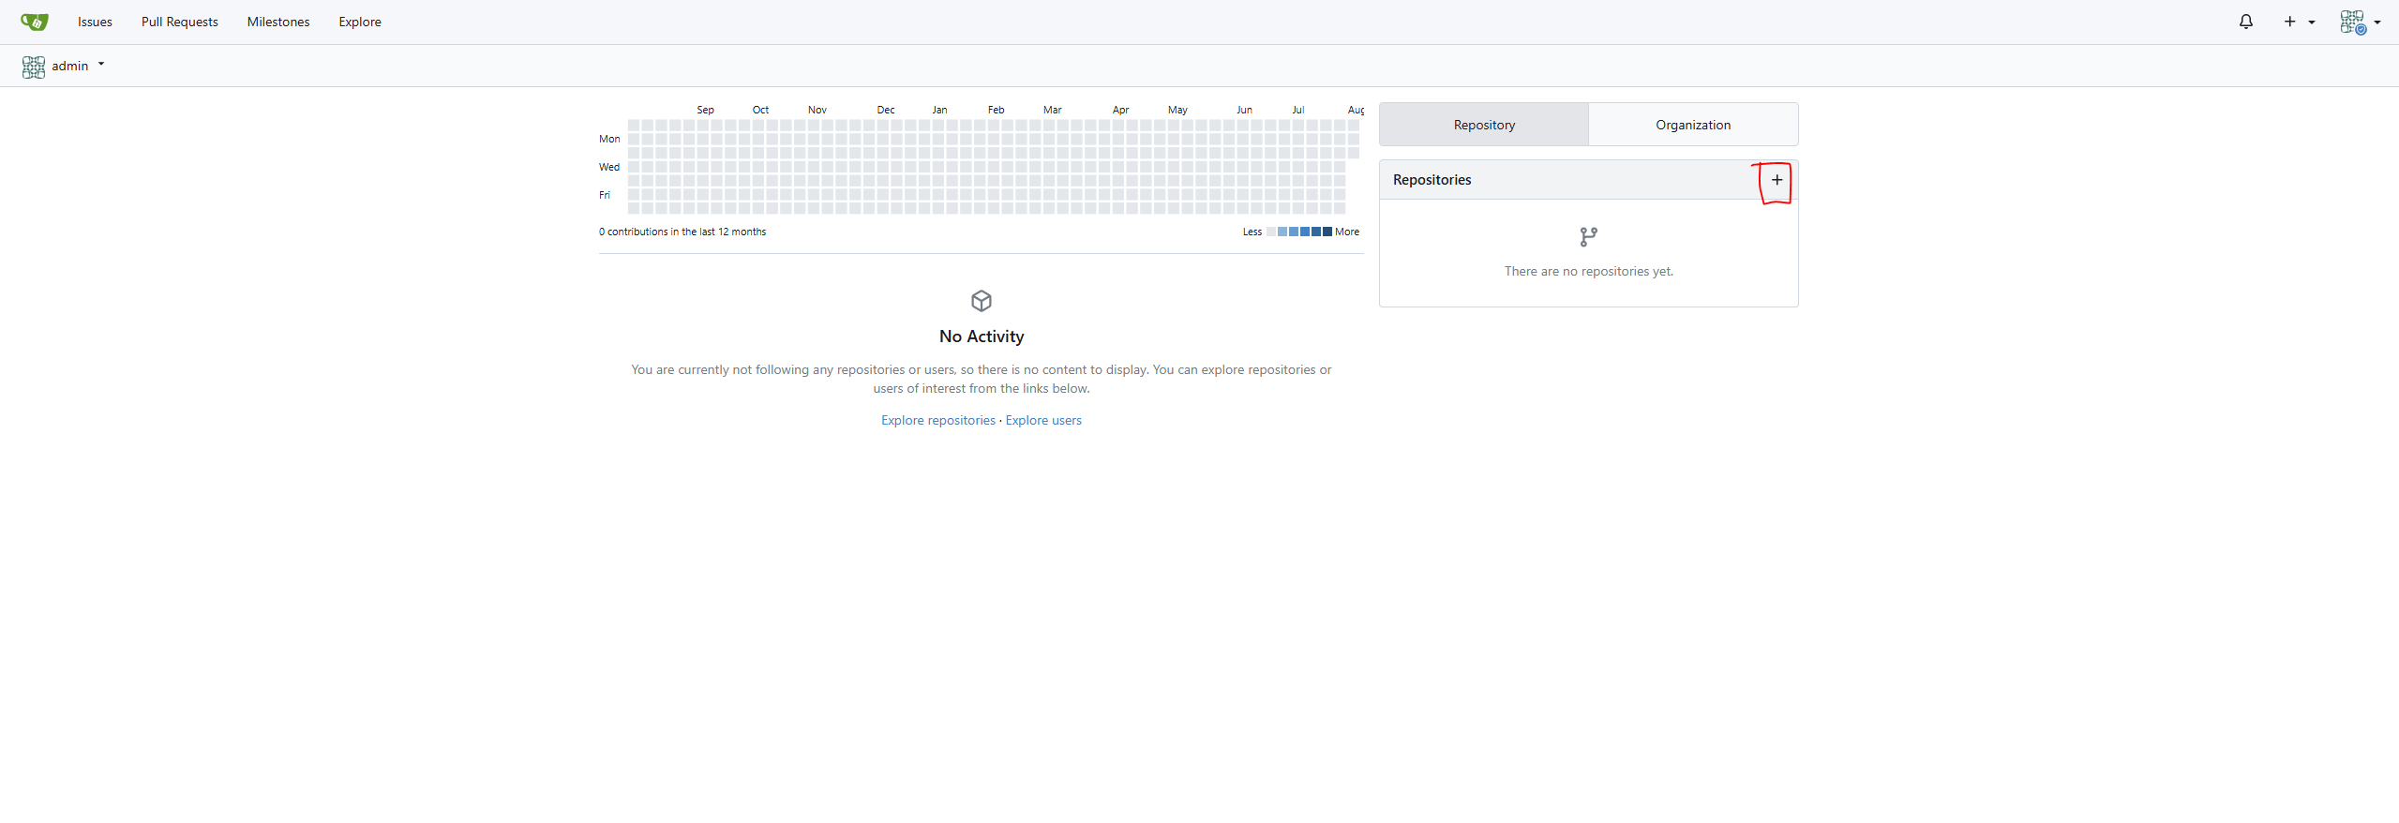Screen dimensions: 2399x823
Task: Open the Gitea home logo
Action: point(35,22)
